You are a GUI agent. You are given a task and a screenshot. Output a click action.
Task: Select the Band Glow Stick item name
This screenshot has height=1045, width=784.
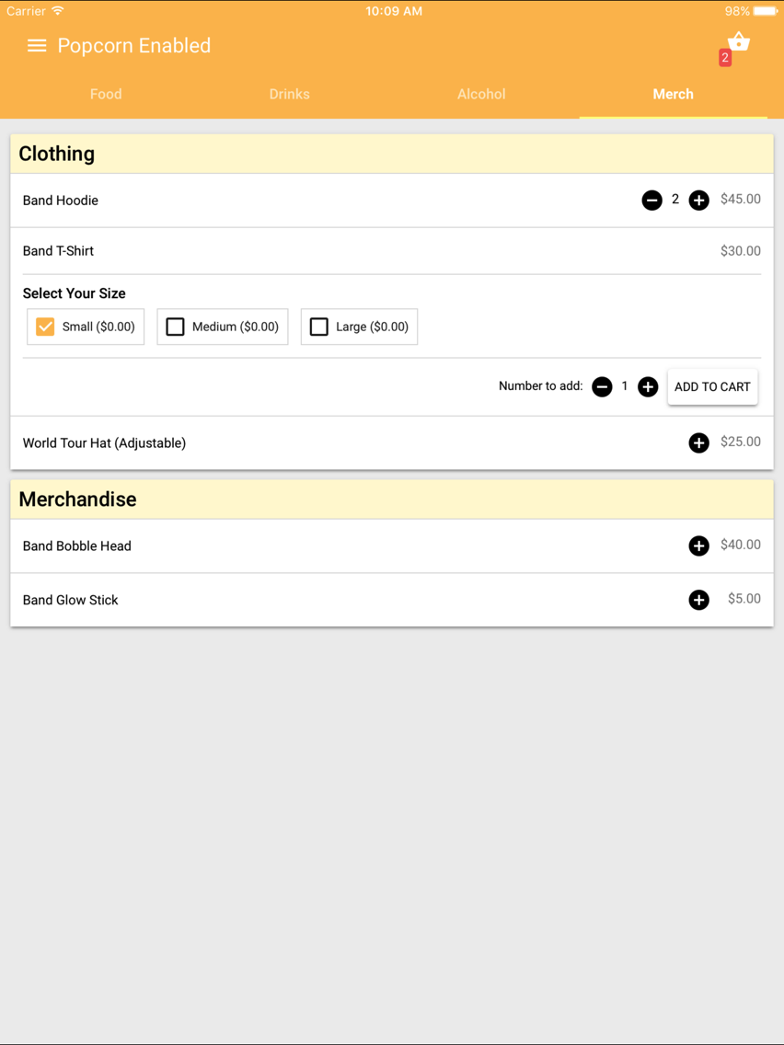[x=70, y=600]
